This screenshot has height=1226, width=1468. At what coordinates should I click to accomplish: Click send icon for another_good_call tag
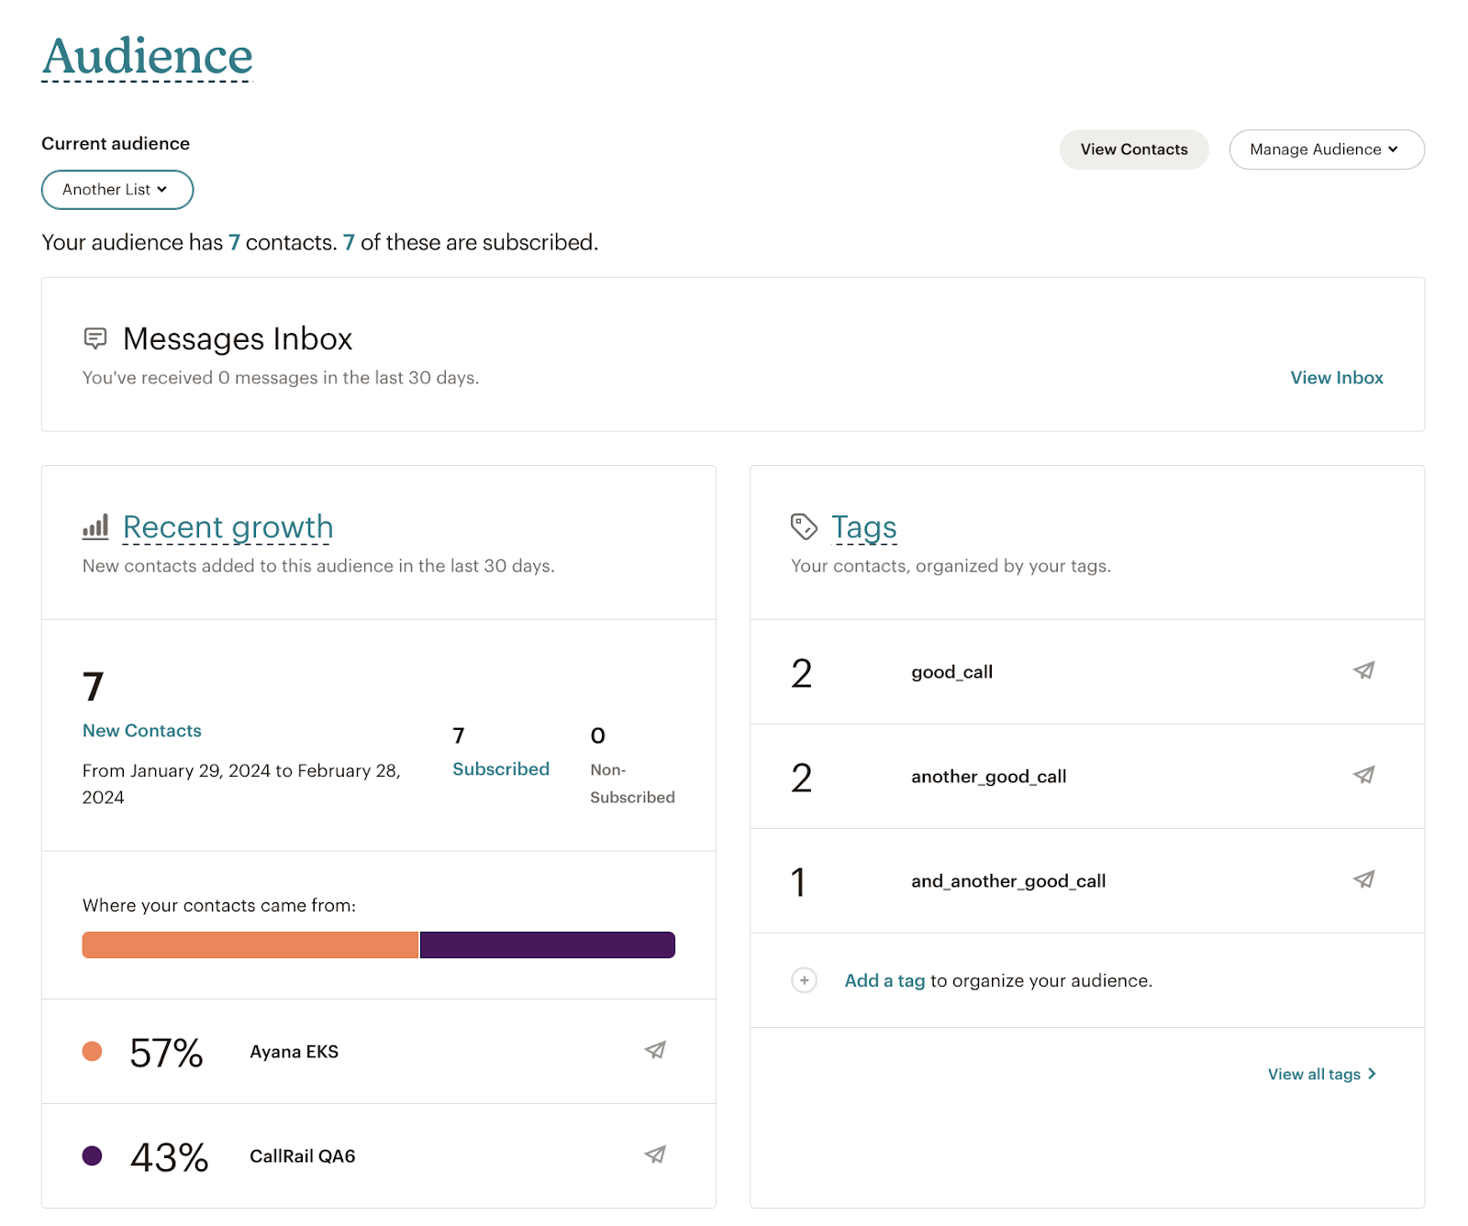1363,776
